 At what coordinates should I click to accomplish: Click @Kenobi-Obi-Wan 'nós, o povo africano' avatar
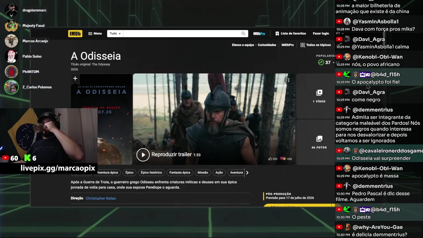pos(347,57)
